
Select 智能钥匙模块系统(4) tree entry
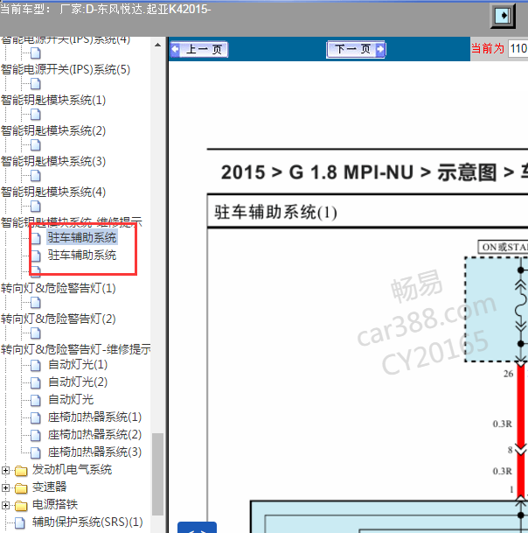pyautogui.click(x=53, y=192)
